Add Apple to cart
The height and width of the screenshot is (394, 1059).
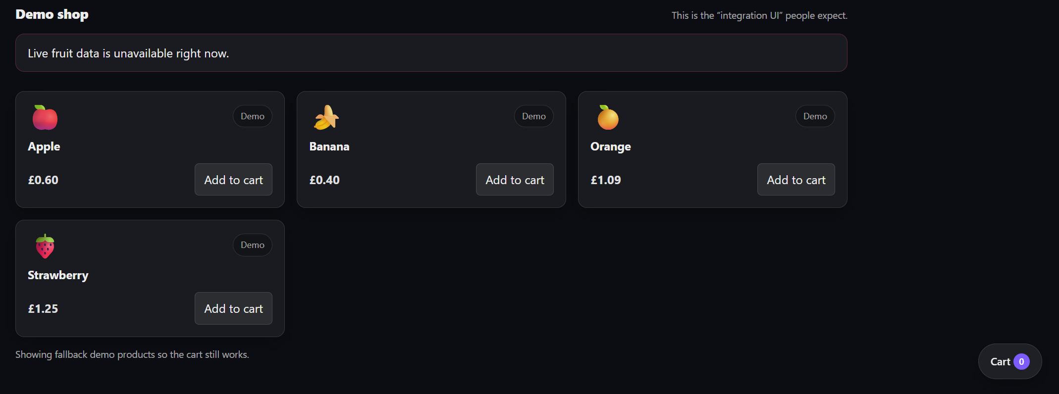pos(233,180)
